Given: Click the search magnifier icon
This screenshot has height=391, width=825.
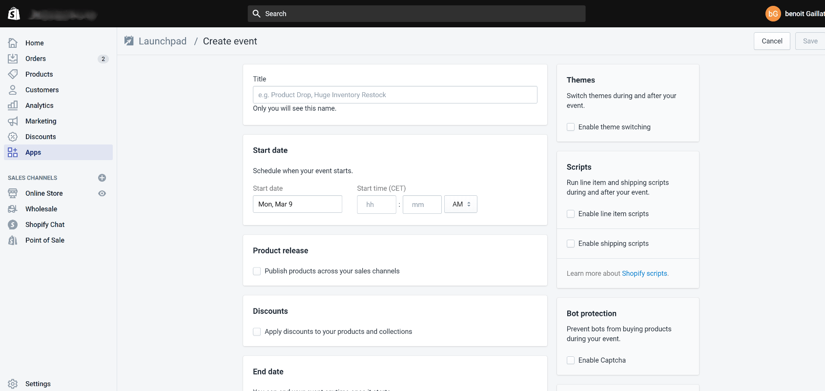Looking at the screenshot, I should pyautogui.click(x=256, y=14).
